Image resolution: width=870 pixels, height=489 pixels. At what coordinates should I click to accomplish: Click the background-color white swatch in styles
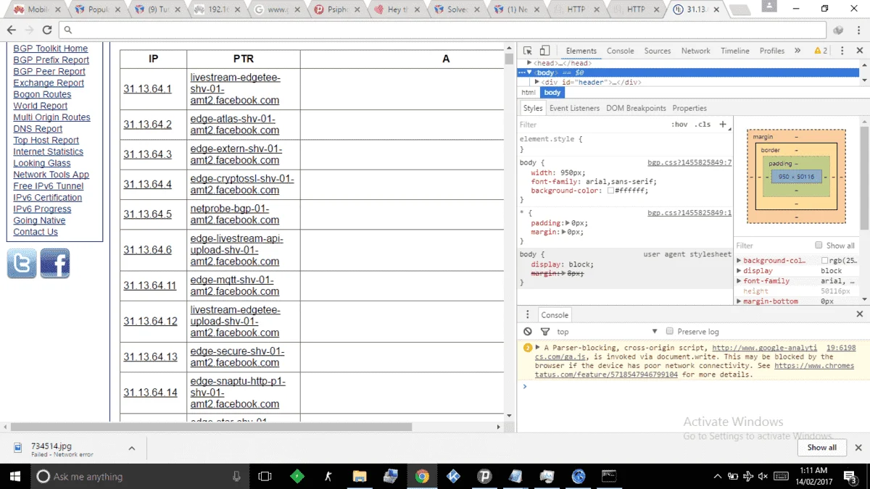pos(611,191)
